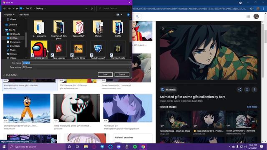The width and height of the screenshot is (267, 150).
Task: Go back in Save As dialog
Action: click(x=5, y=8)
